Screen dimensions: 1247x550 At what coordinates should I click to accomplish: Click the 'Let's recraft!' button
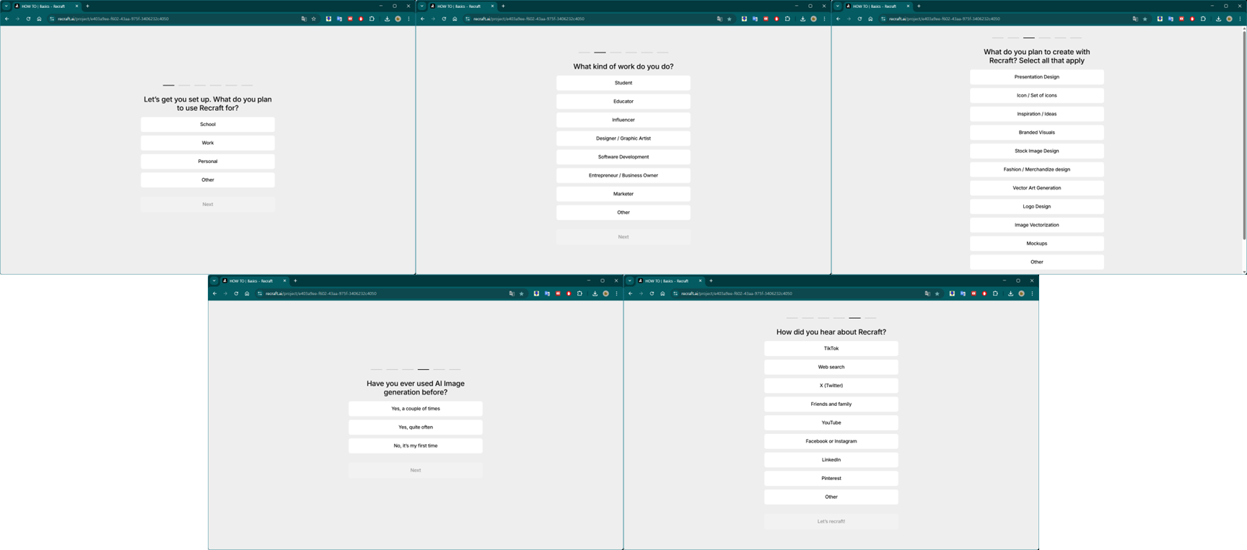point(831,521)
